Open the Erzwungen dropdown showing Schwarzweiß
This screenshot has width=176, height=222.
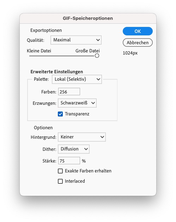77,103
